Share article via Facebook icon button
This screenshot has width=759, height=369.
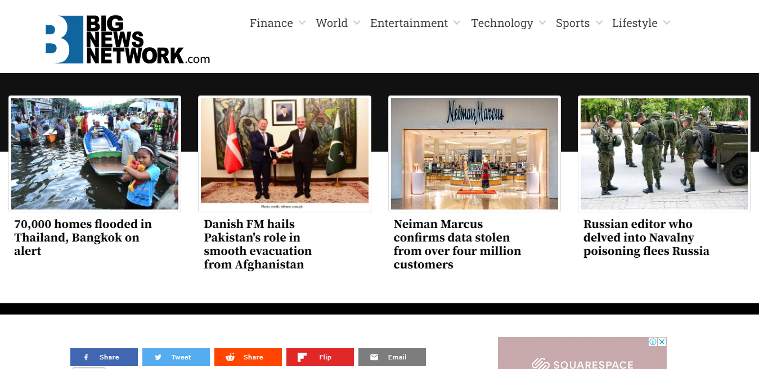point(104,357)
